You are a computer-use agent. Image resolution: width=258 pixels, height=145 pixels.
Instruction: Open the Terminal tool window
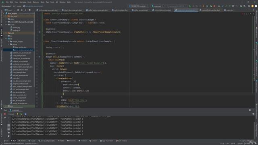(82, 141)
